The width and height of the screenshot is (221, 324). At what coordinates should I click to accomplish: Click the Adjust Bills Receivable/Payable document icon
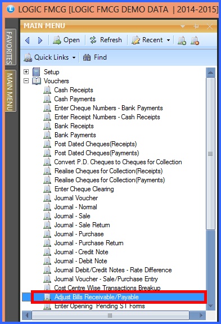(47, 297)
